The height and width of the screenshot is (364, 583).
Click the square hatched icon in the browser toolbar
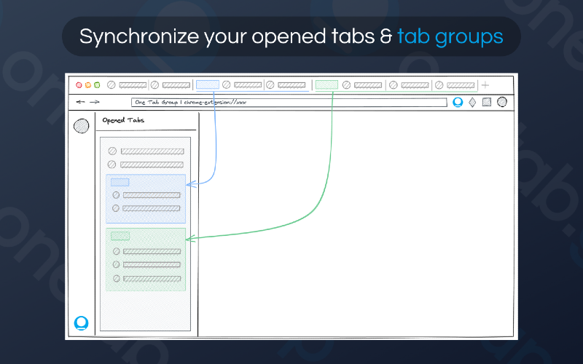coord(487,102)
